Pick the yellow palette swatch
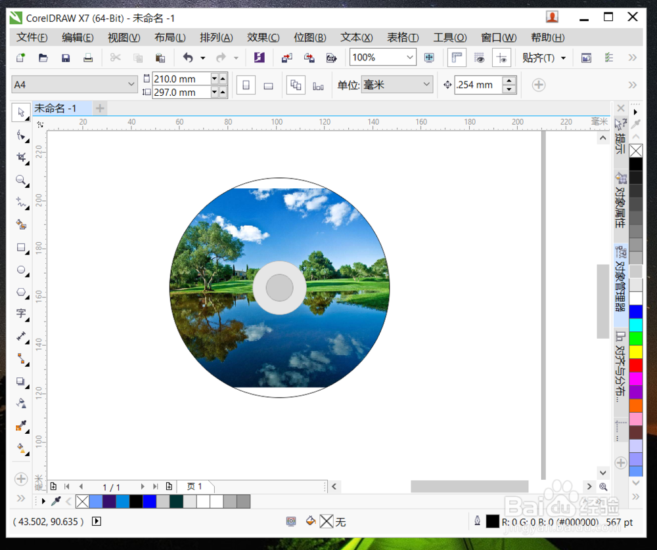Image resolution: width=657 pixels, height=550 pixels. coord(635,352)
